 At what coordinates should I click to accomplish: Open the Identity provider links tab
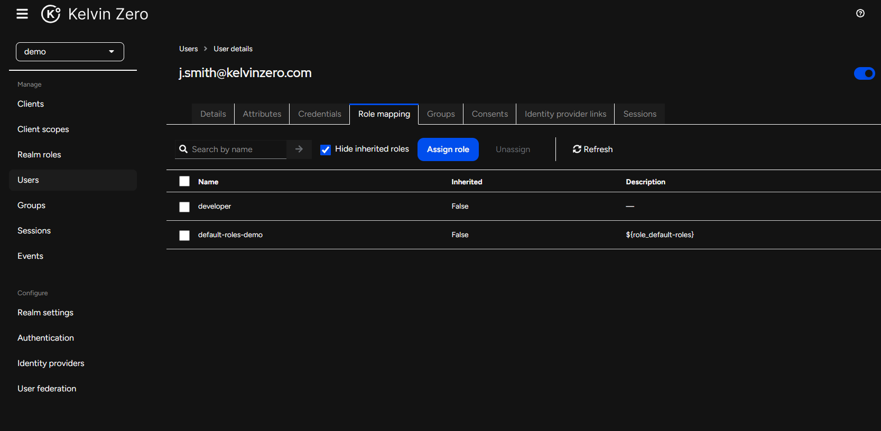tap(565, 114)
